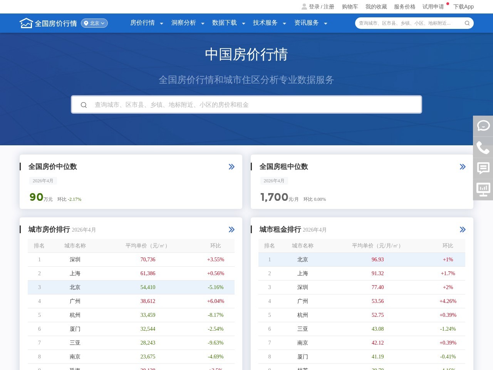Open the 购物车 link
Image resolution: width=493 pixels, height=370 pixels.
(350, 7)
